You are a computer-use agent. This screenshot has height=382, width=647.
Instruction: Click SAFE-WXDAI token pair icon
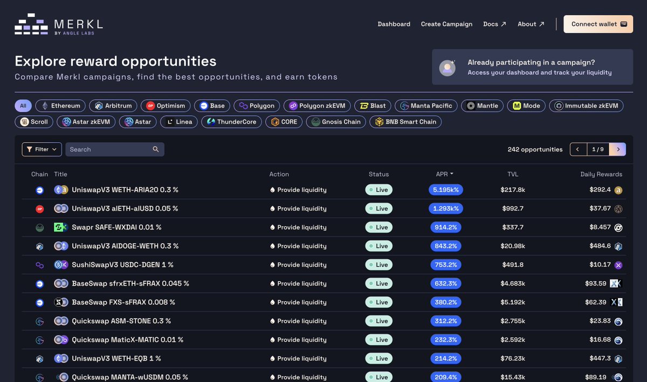point(61,227)
